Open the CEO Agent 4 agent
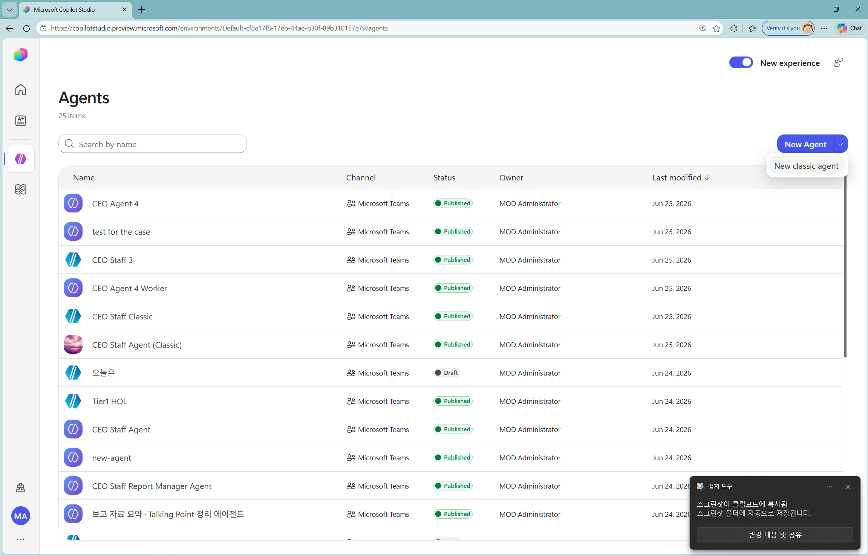Screen dimensions: 868x556 115,203
